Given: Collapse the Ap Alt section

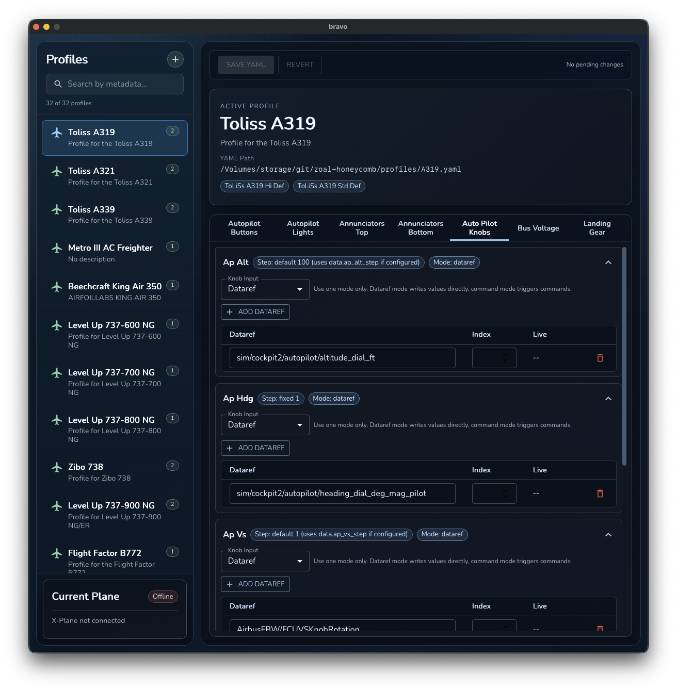Looking at the screenshot, I should pyautogui.click(x=608, y=262).
